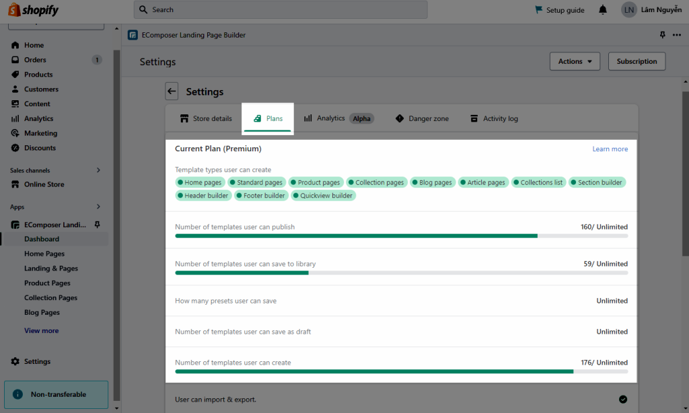The width and height of the screenshot is (689, 413).
Task: Click the sidebar vertical scrollbar
Action: pyautogui.click(x=116, y=224)
